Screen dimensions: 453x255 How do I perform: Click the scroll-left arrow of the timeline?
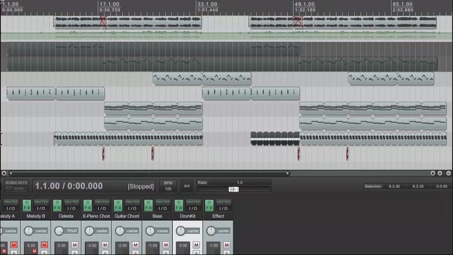[x=4, y=173]
